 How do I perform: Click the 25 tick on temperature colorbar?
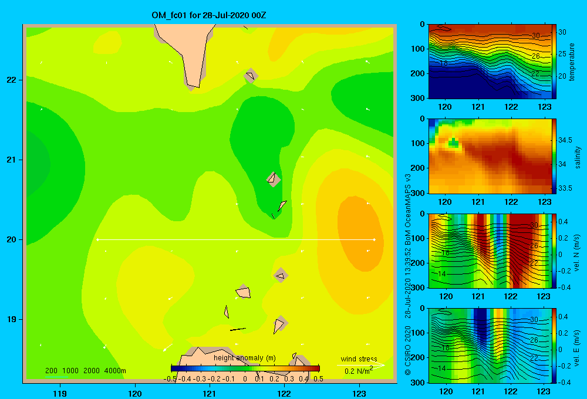(x=562, y=54)
